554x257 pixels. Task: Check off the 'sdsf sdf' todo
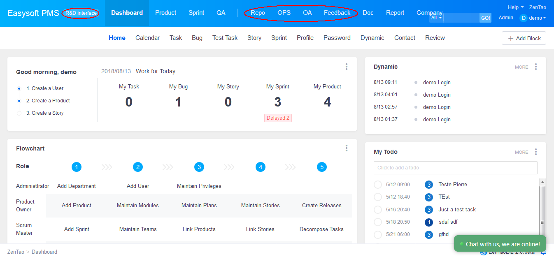(378, 222)
